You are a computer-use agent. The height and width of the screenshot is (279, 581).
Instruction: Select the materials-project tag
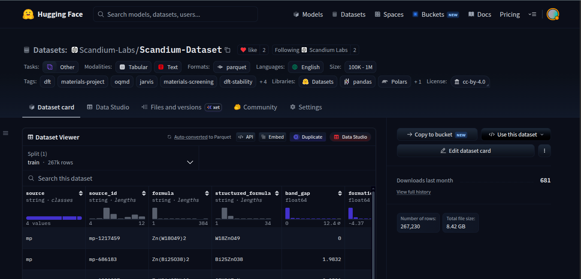tap(83, 82)
